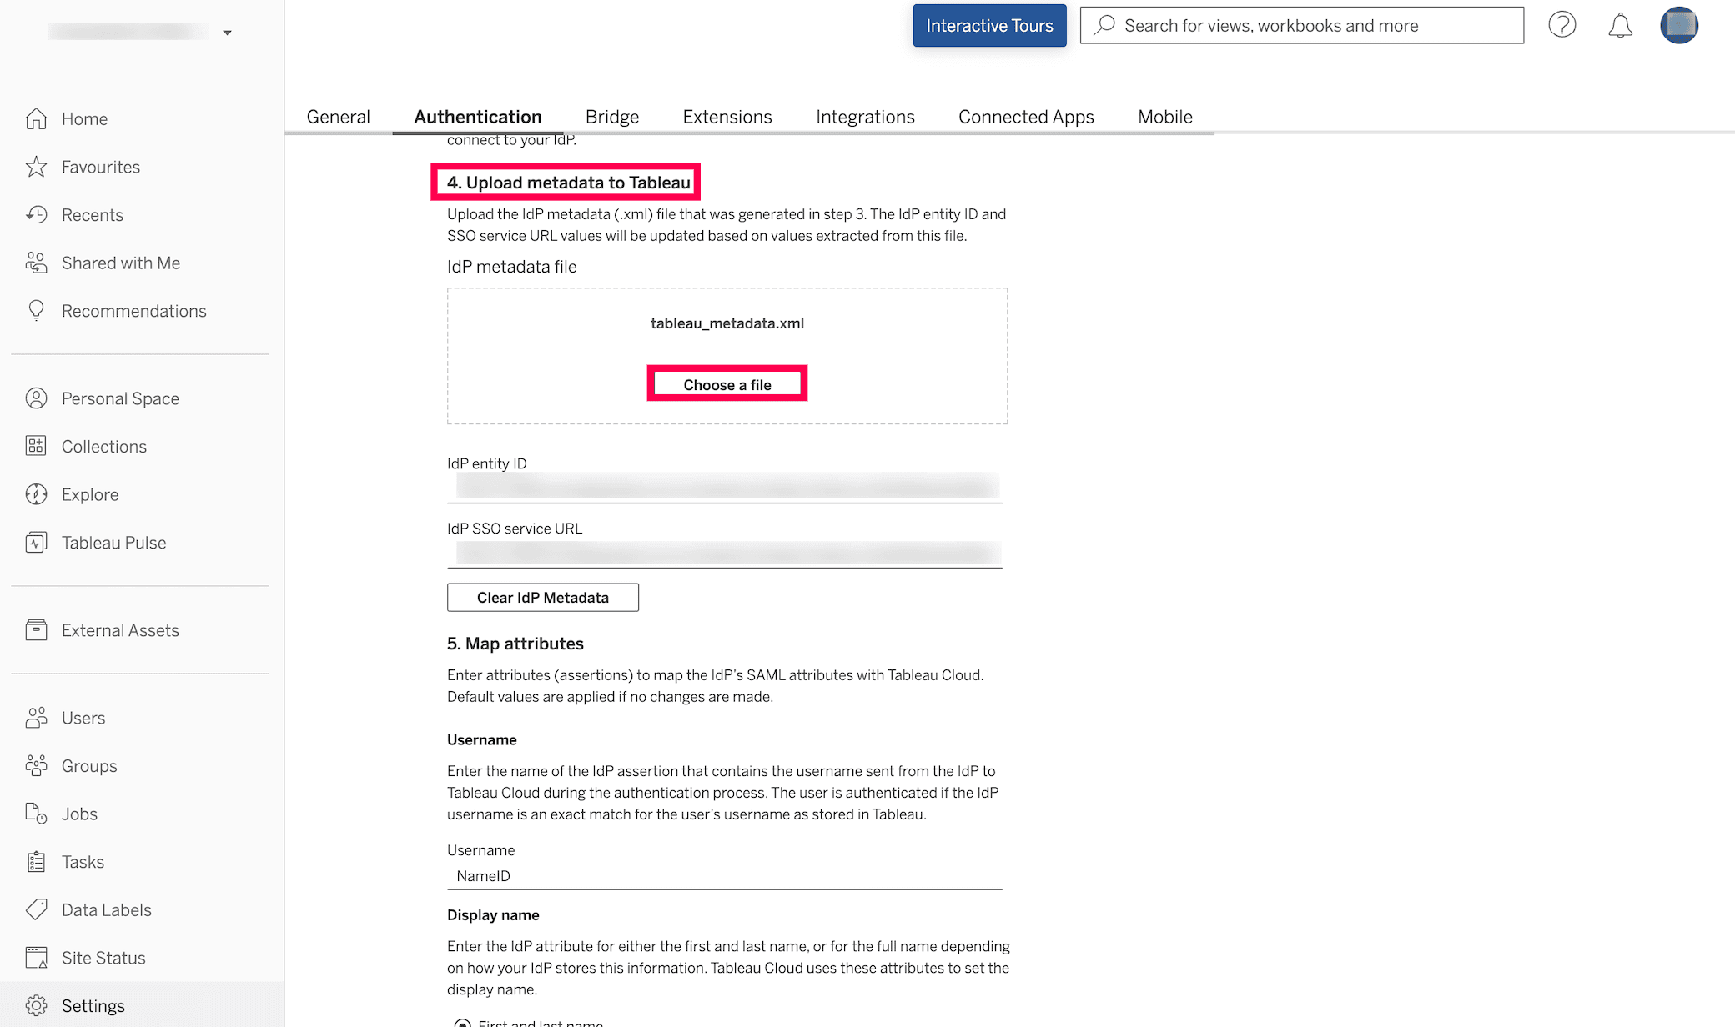Select the Authentication tab

477,118
